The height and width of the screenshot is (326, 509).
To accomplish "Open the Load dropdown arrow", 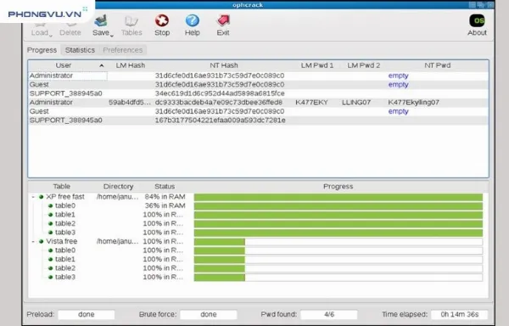I will 50,35.
